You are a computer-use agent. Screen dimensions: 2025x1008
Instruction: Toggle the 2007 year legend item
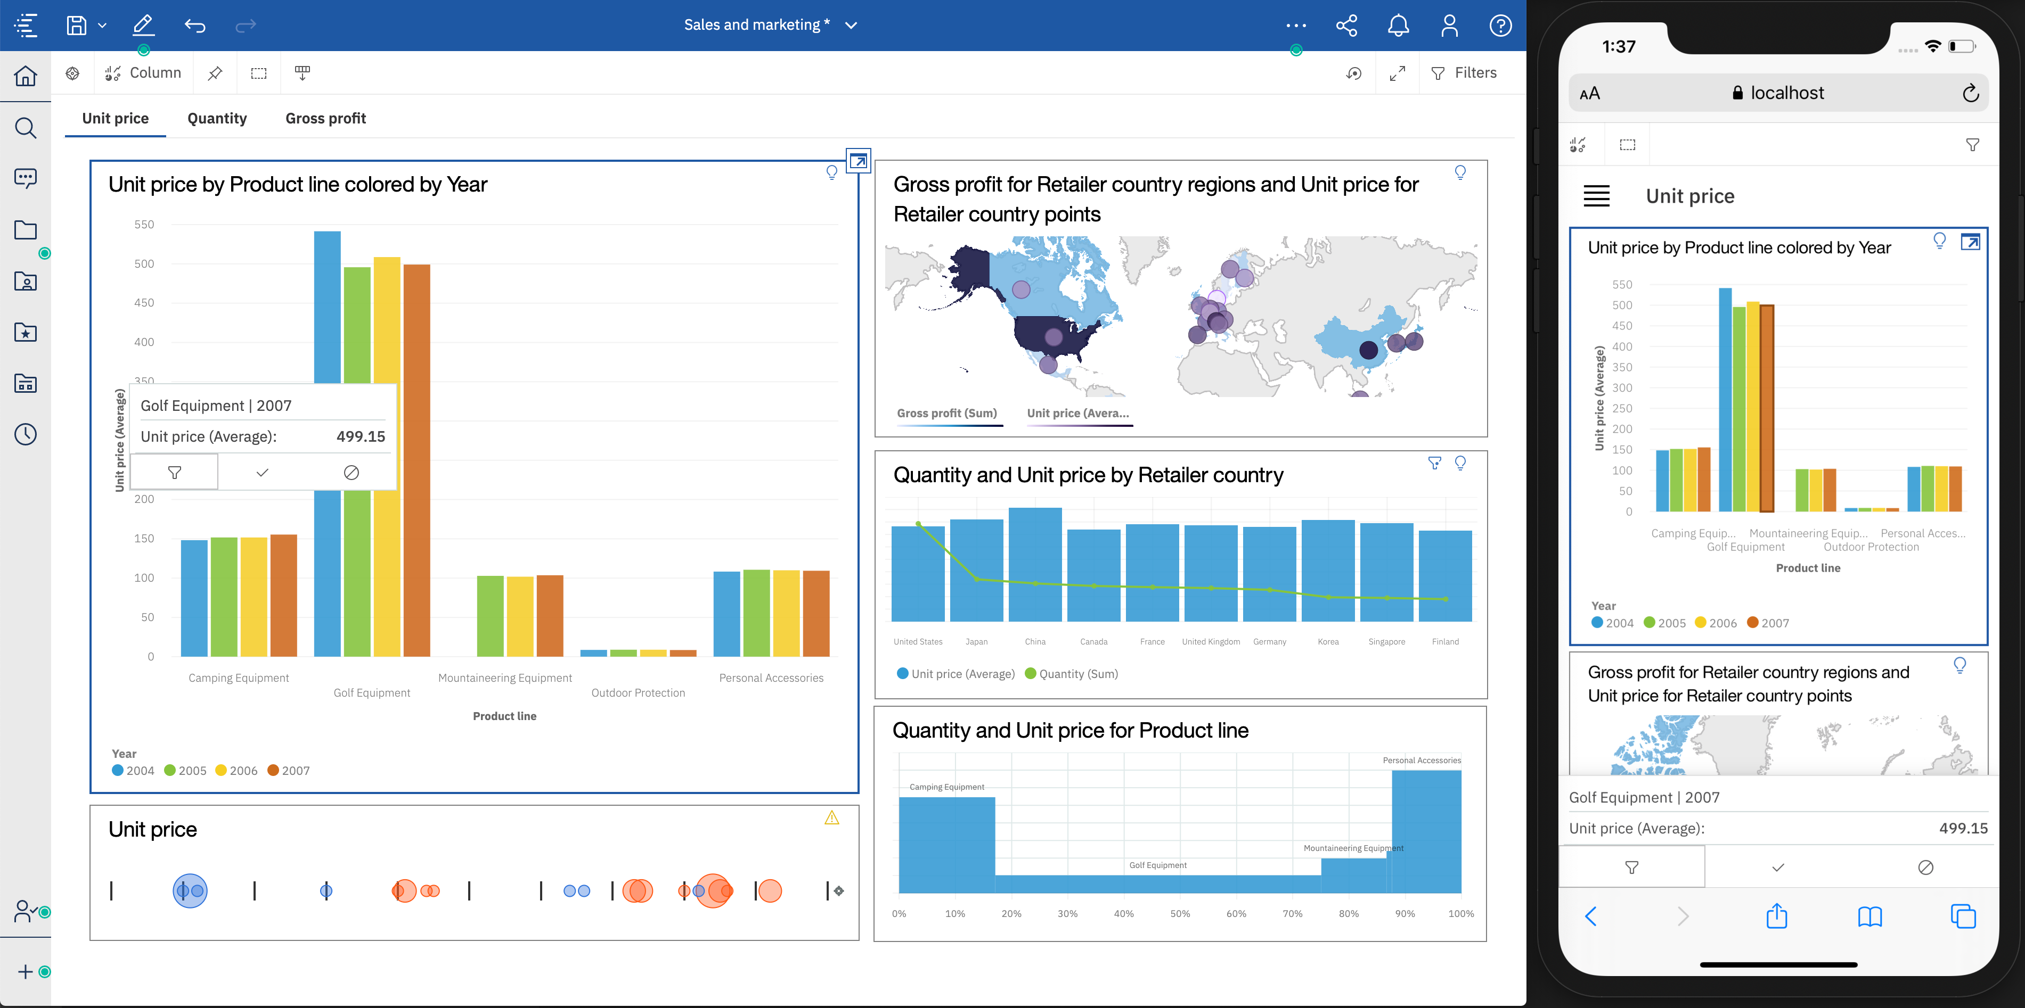click(289, 771)
